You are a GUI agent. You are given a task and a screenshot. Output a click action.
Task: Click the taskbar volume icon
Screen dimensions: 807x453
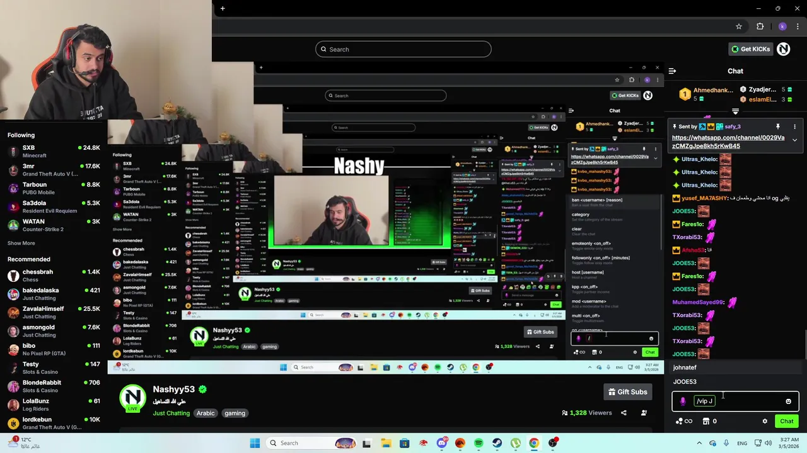[x=768, y=443]
